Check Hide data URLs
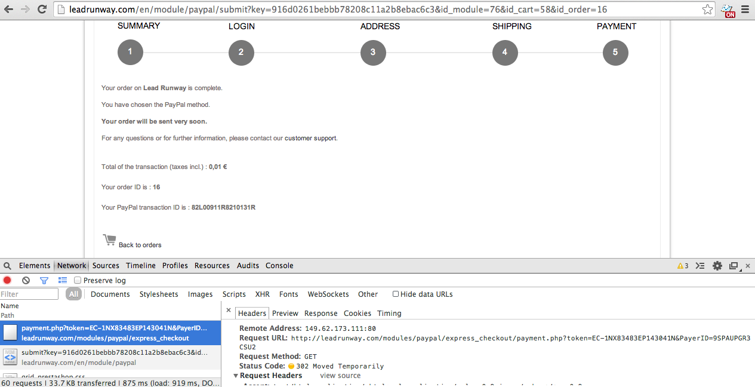Image resolution: width=755 pixels, height=387 pixels. tap(396, 294)
